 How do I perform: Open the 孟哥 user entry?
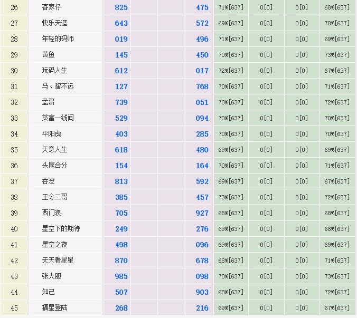49,102
